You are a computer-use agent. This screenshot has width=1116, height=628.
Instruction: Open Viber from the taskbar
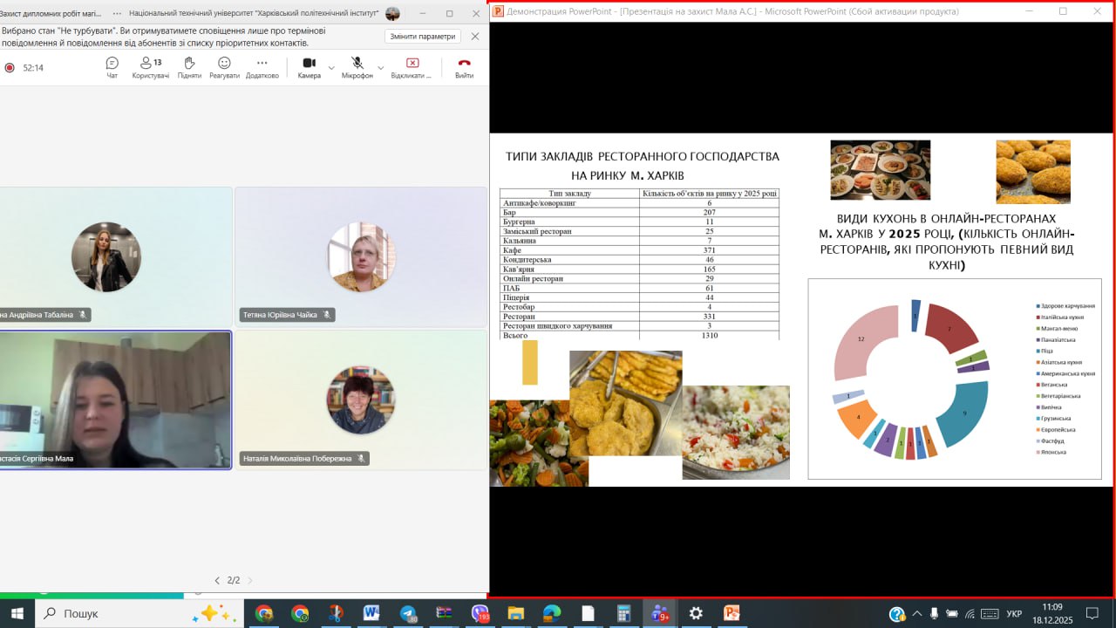coord(480,613)
